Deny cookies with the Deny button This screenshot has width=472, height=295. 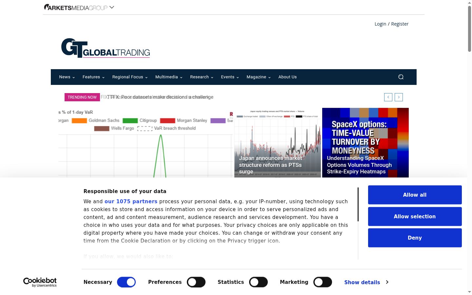pos(415,238)
